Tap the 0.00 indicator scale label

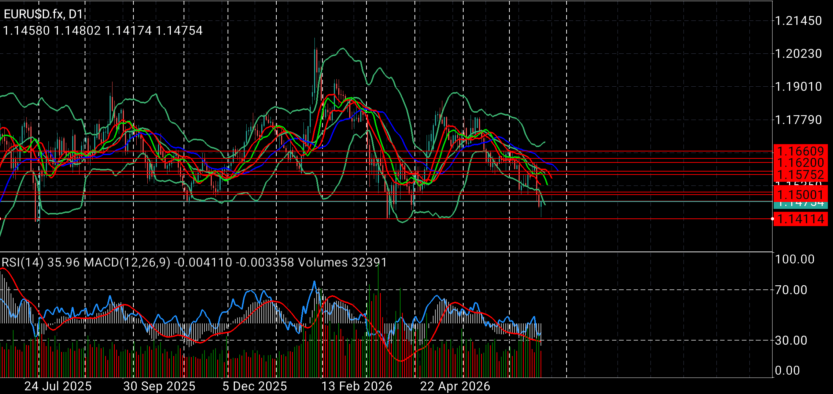point(788,371)
